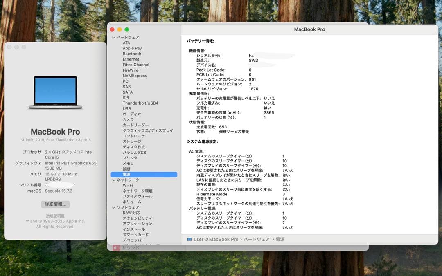
Task: Open the 法規認証書 link
Action: (55, 216)
